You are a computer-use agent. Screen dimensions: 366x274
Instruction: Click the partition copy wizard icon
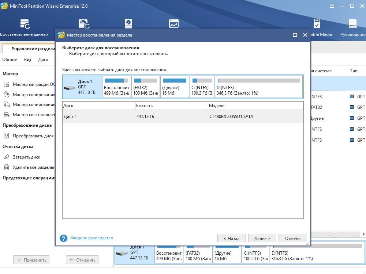coord(7,94)
